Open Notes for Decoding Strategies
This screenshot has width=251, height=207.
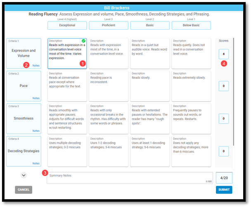(36, 163)
